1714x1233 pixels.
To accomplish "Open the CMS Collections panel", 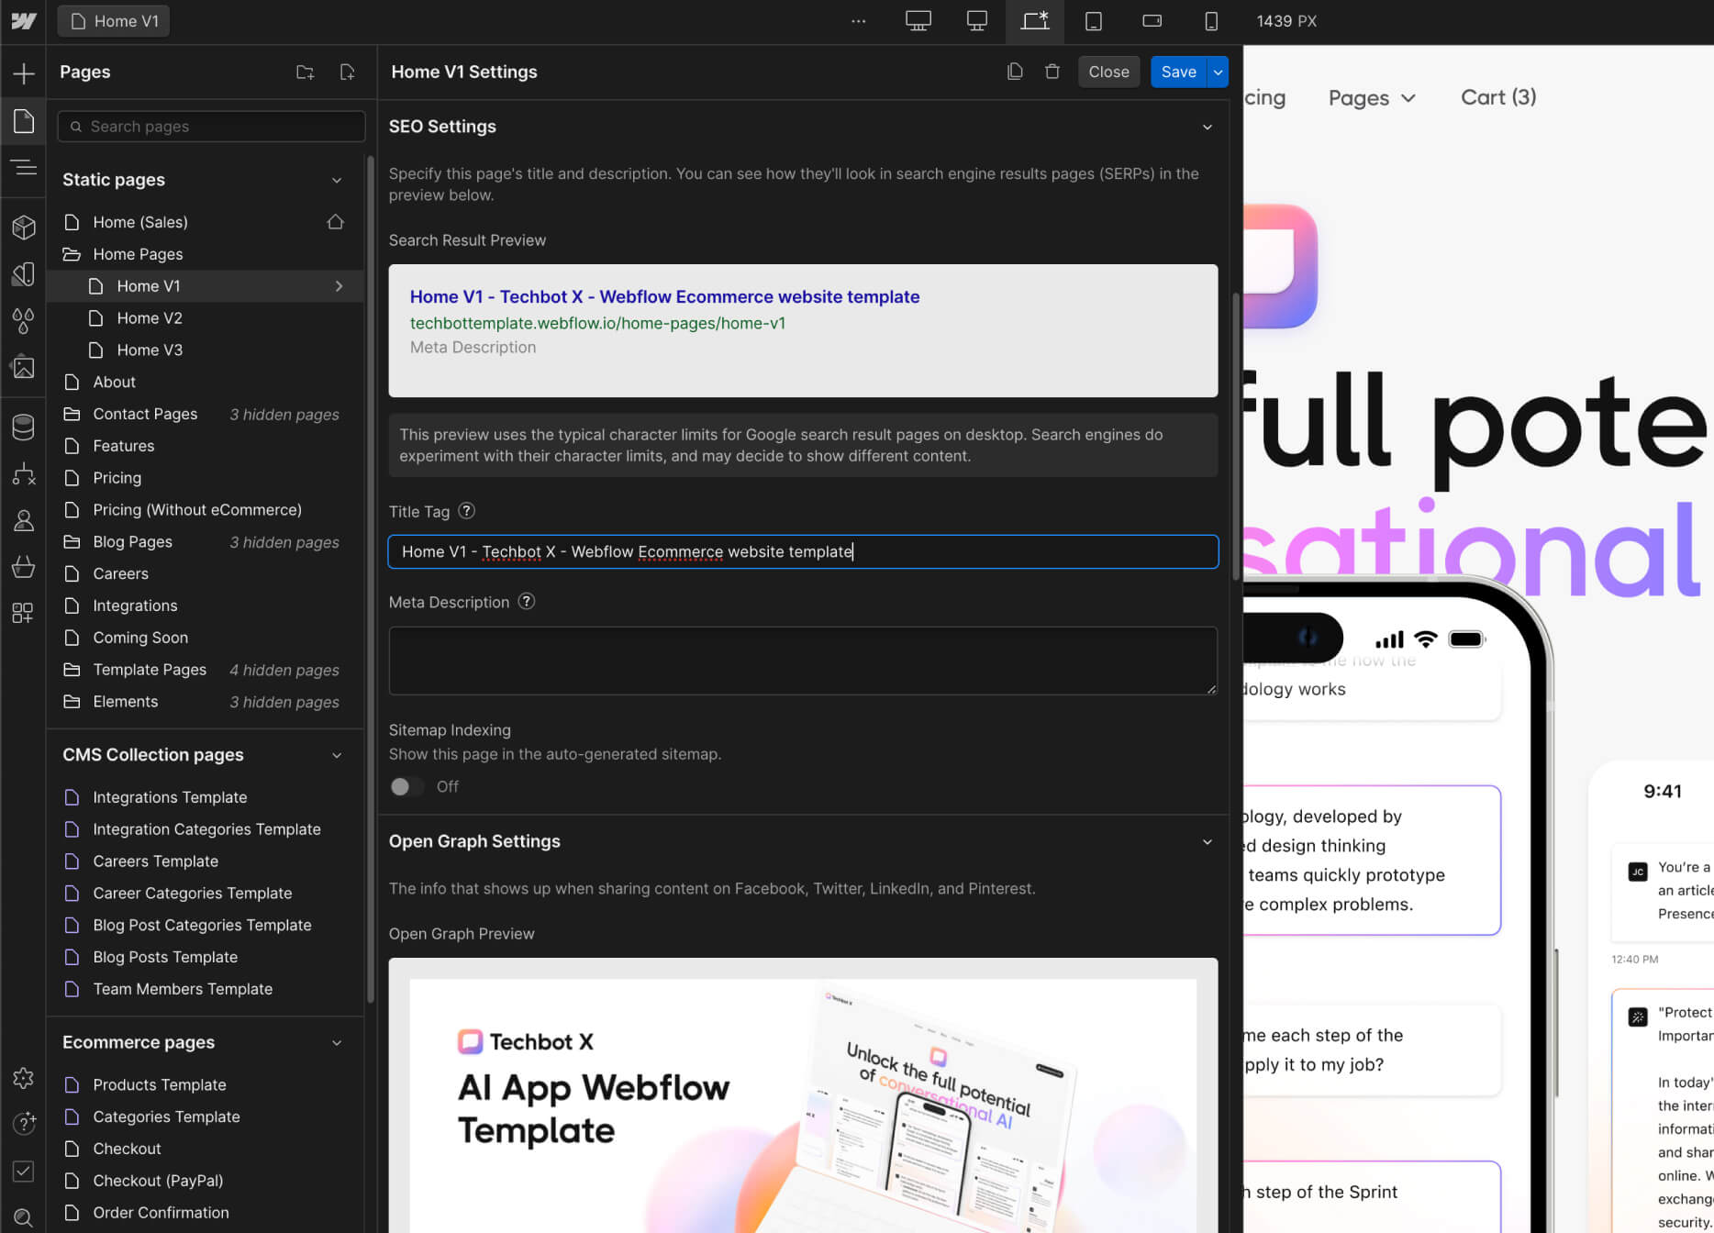I will point(23,427).
